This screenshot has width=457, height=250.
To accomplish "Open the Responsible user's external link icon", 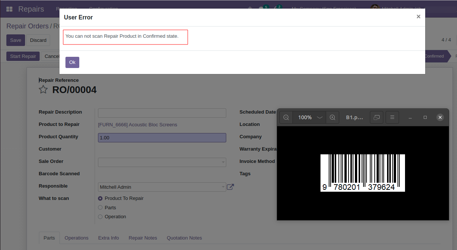I will 230,187.
